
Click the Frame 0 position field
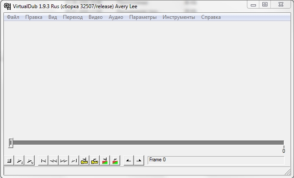[216, 160]
